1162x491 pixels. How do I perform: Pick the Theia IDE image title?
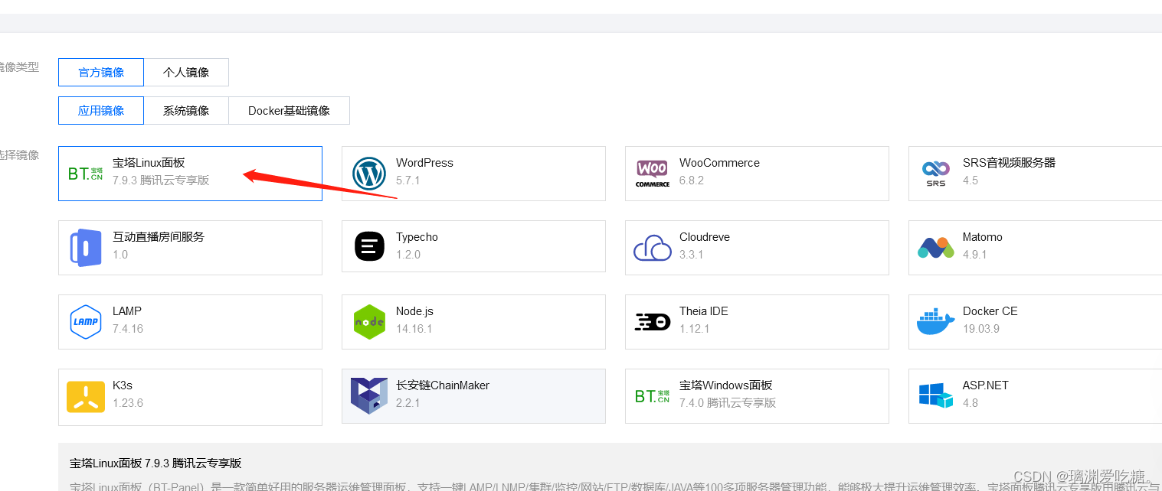pyautogui.click(x=704, y=311)
